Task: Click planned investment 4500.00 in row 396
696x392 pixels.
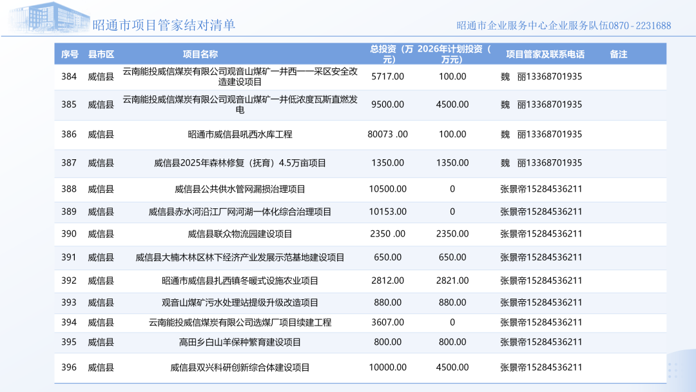Action: point(452,367)
